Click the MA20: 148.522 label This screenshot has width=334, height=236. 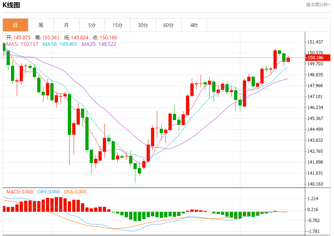(x=99, y=44)
